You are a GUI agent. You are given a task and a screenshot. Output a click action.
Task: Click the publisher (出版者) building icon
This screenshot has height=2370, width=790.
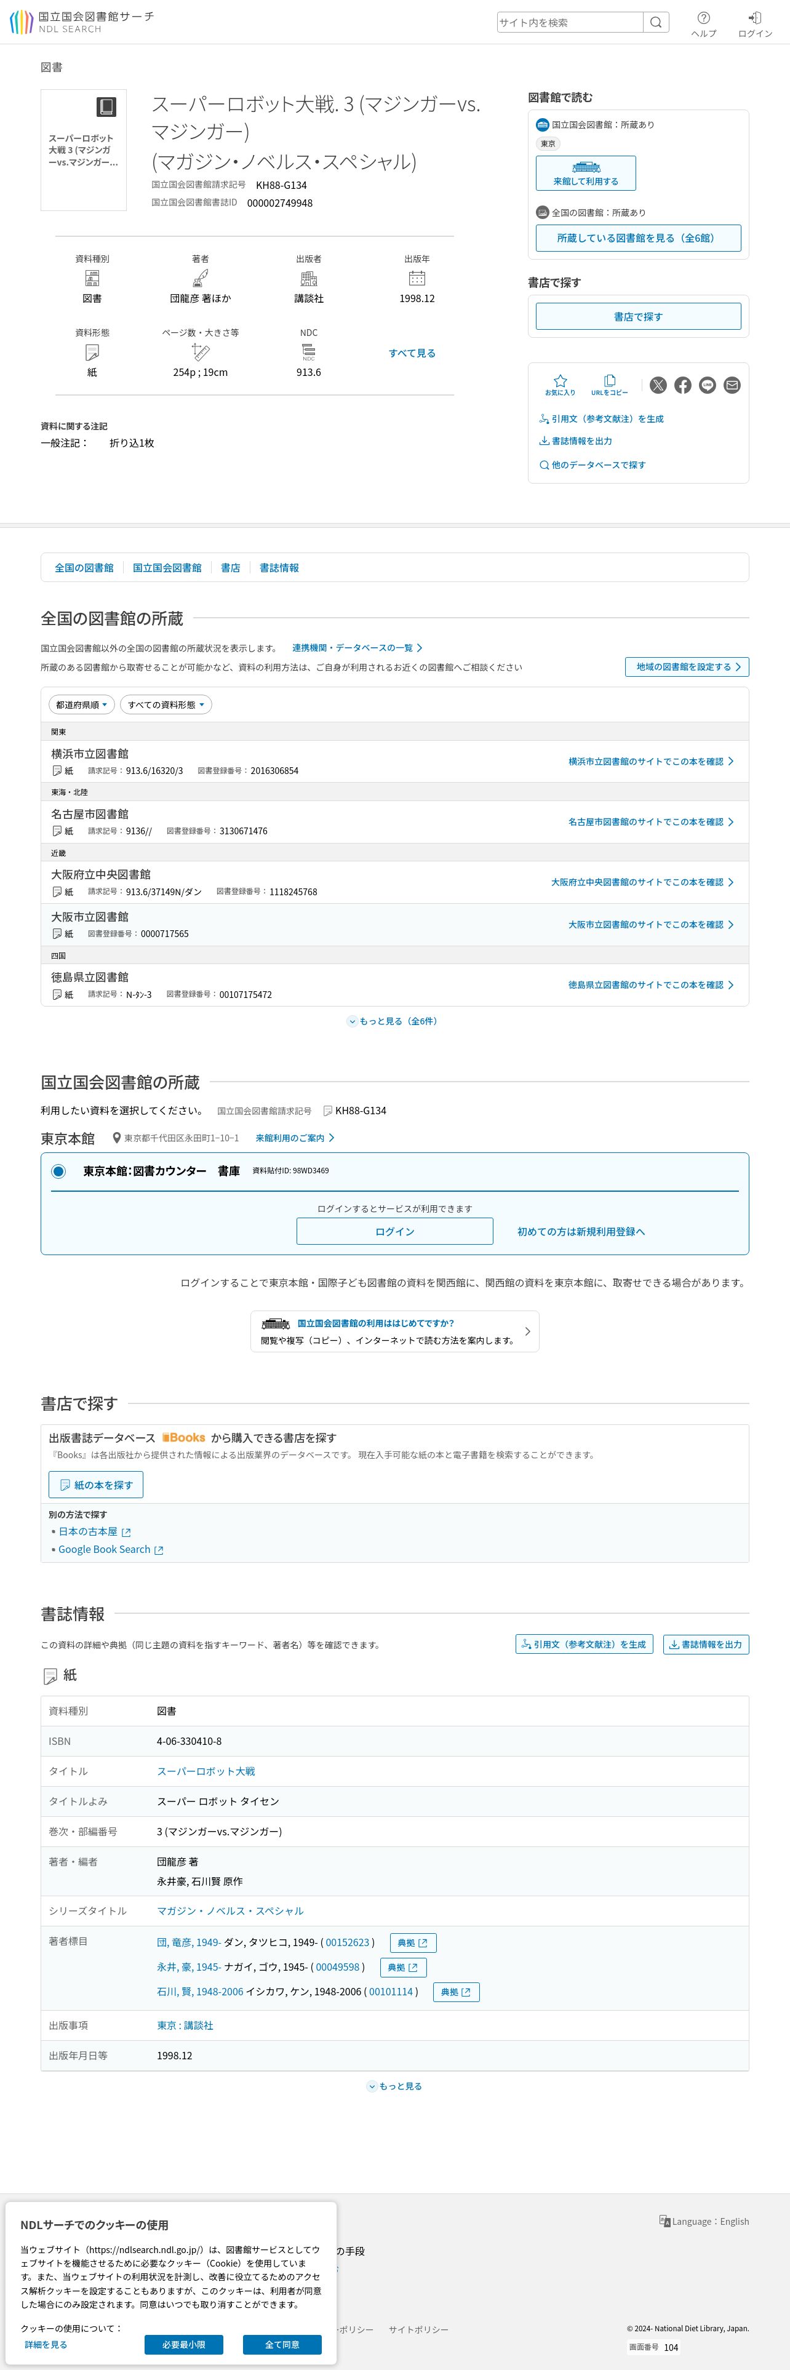click(x=309, y=278)
